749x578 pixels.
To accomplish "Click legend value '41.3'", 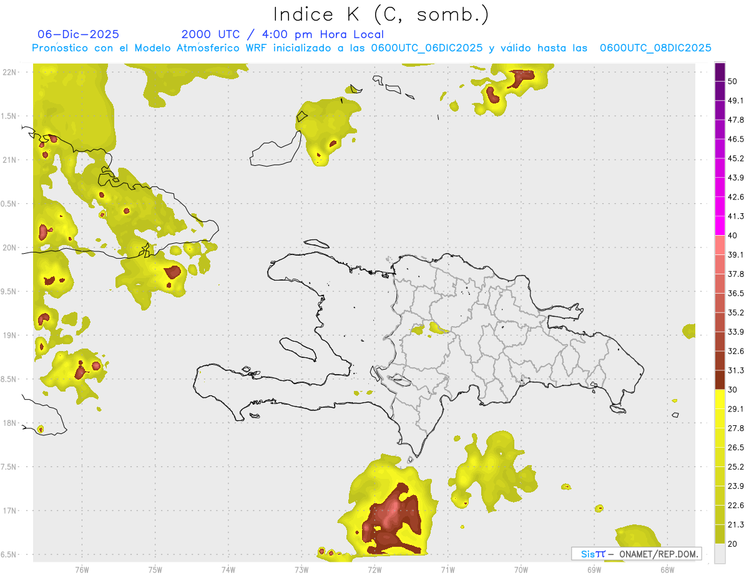I will (x=735, y=216).
